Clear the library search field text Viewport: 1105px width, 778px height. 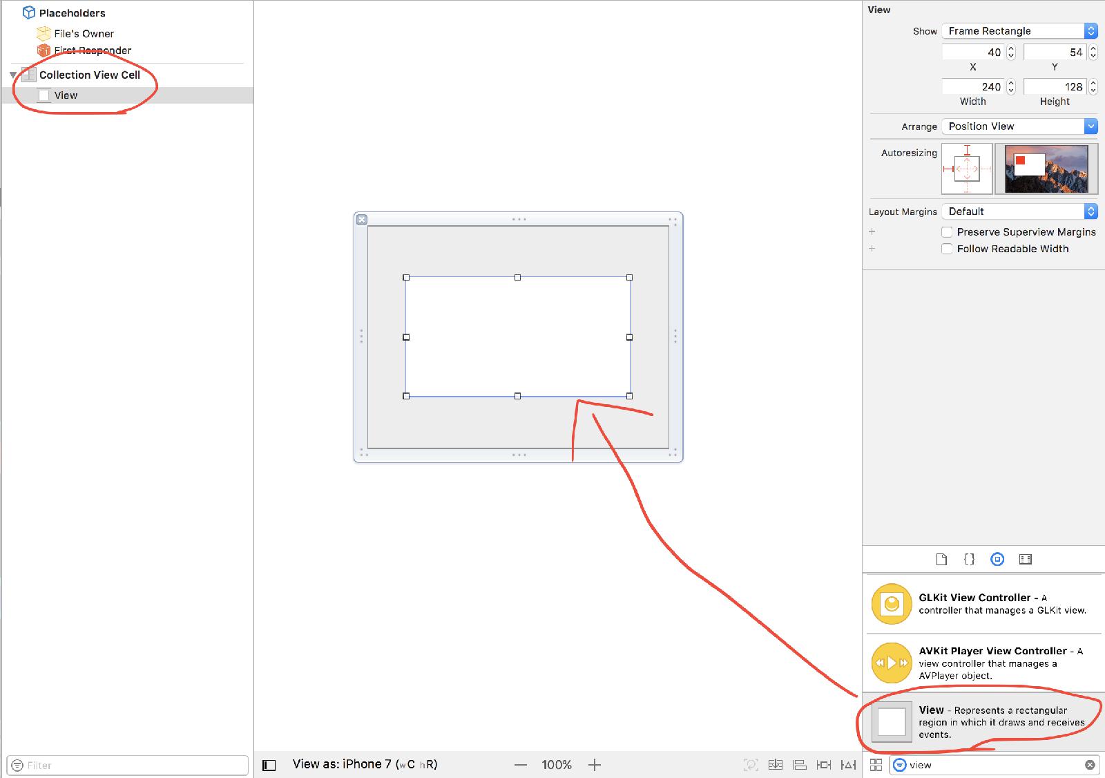point(1090,765)
